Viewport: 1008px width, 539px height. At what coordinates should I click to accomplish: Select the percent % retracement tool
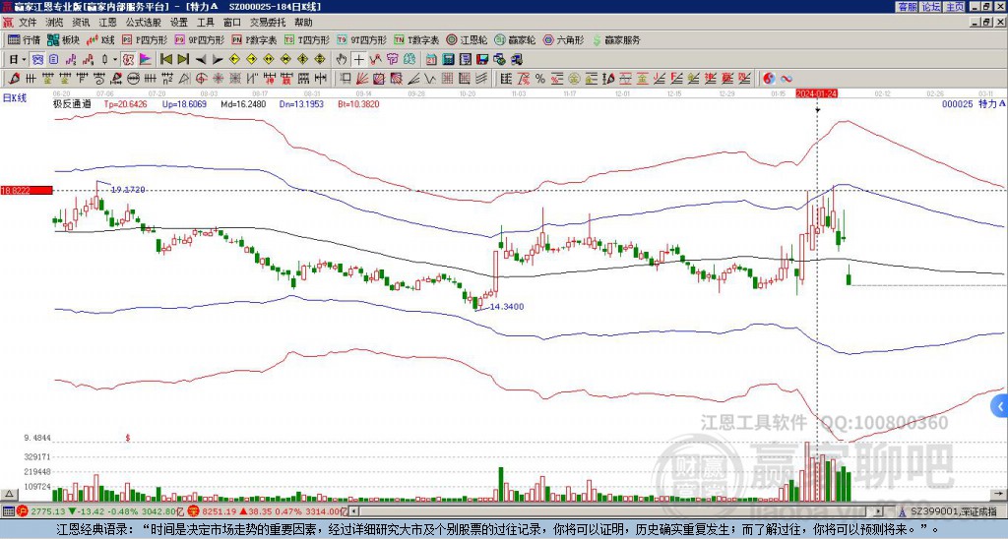coord(540,79)
